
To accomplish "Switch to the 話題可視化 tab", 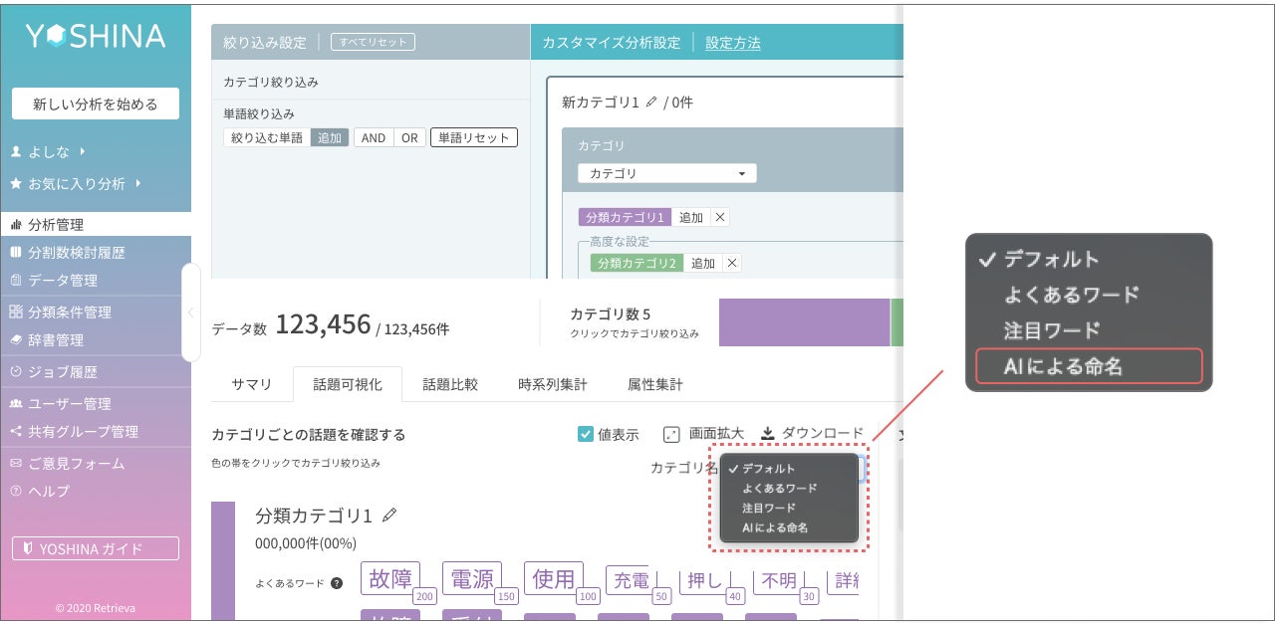I will 347,384.
